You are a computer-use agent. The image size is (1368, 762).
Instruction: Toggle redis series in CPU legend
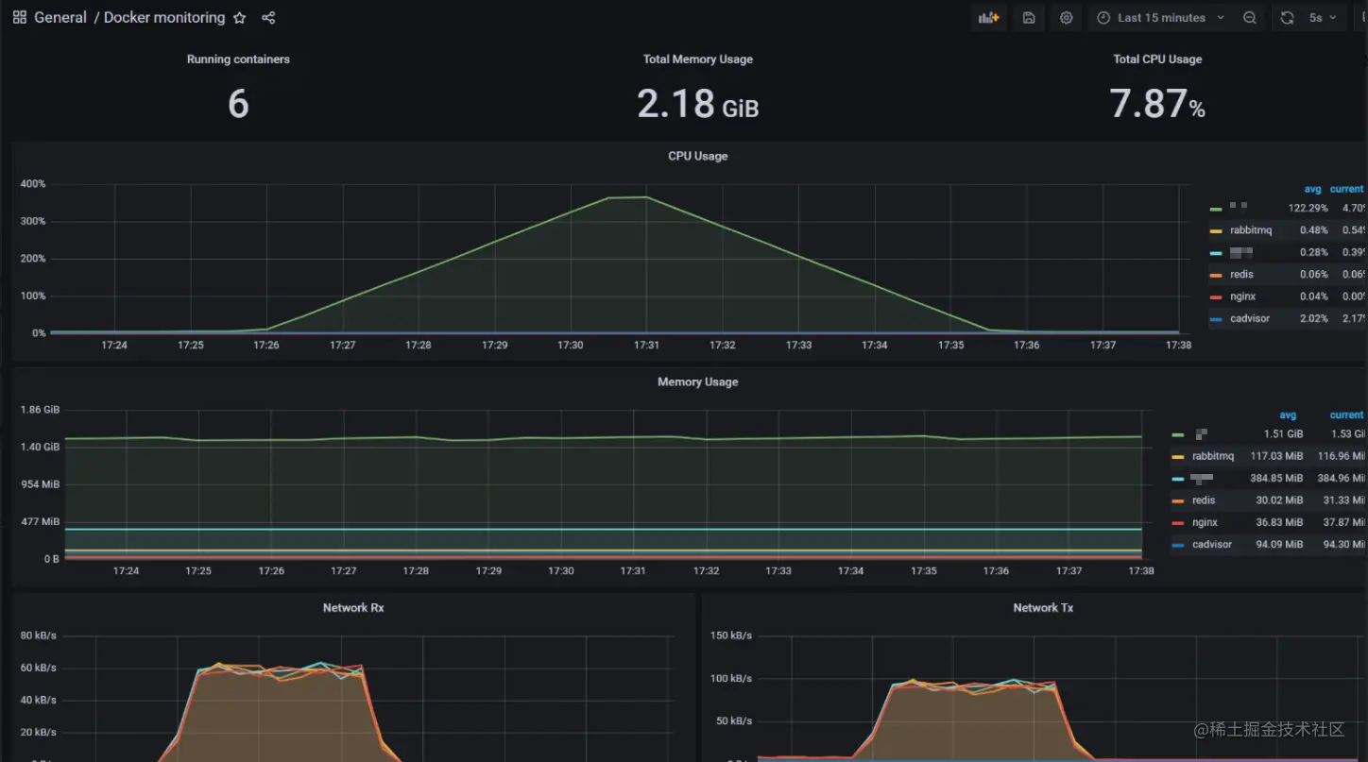(1241, 275)
